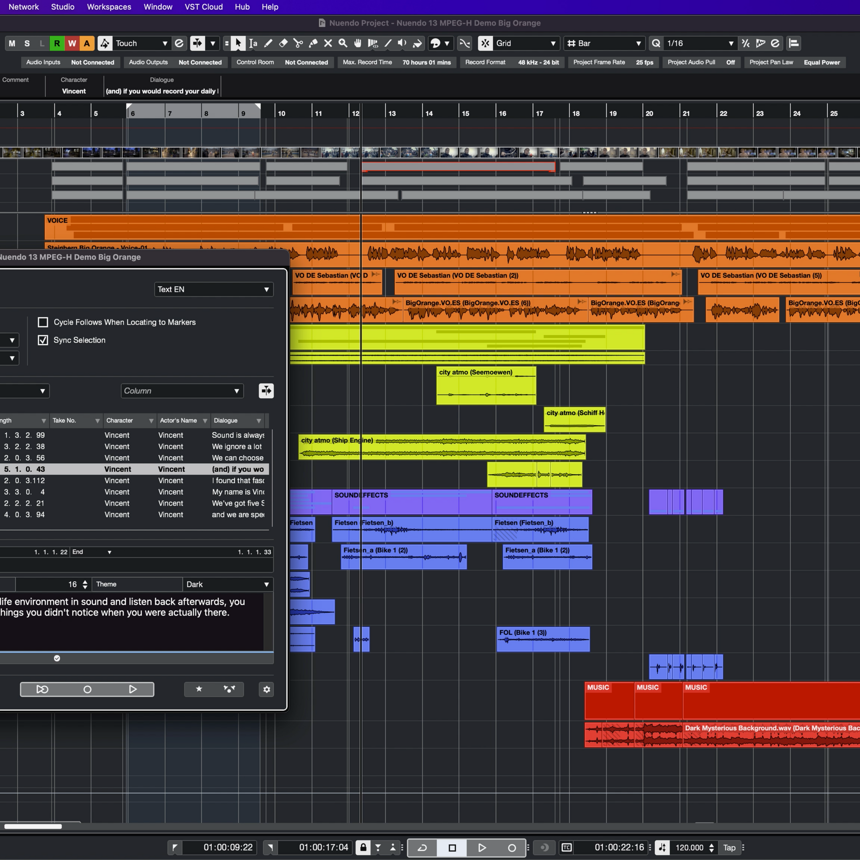Click the crossing curves icon in toolbar

tap(464, 43)
